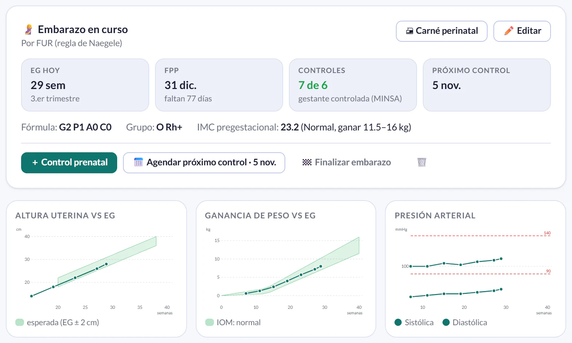Add a new Control prenatal
The width and height of the screenshot is (572, 343).
69,163
